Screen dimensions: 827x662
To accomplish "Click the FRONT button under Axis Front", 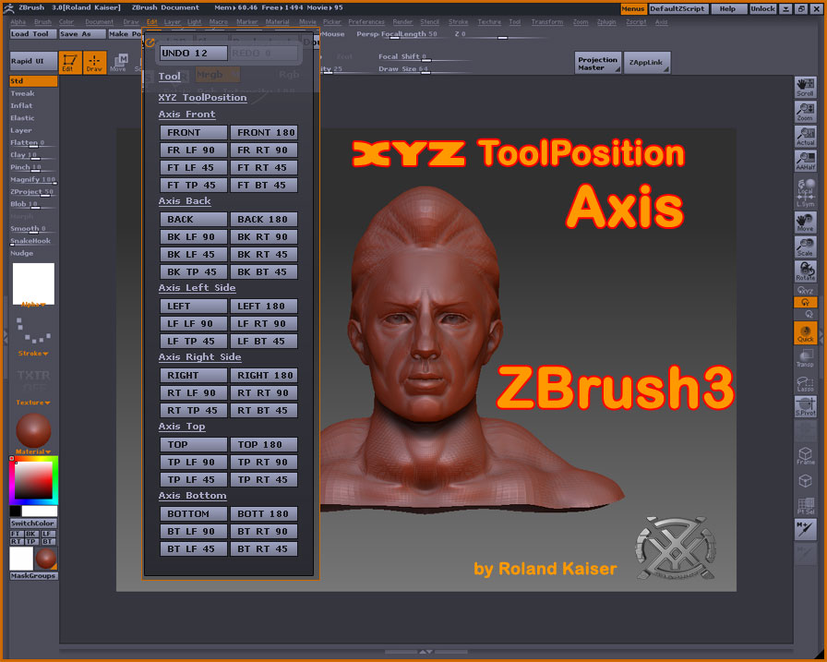I will [193, 131].
